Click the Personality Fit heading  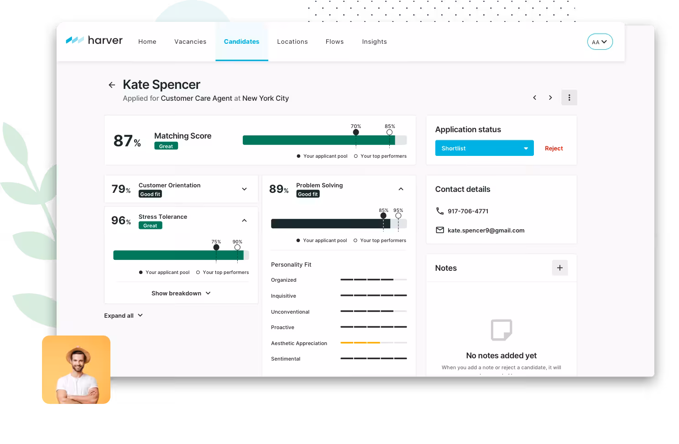point(291,264)
